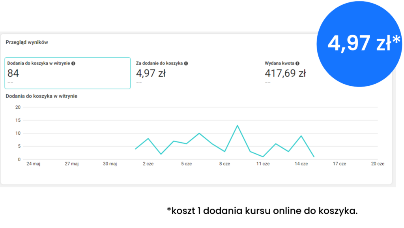Click the 24 maj date label
Image resolution: width=404 pixels, height=228 pixels.
[34, 164]
